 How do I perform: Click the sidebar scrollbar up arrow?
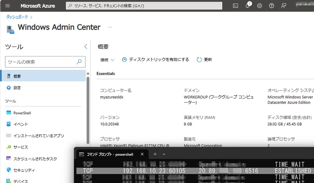click(x=88, y=73)
